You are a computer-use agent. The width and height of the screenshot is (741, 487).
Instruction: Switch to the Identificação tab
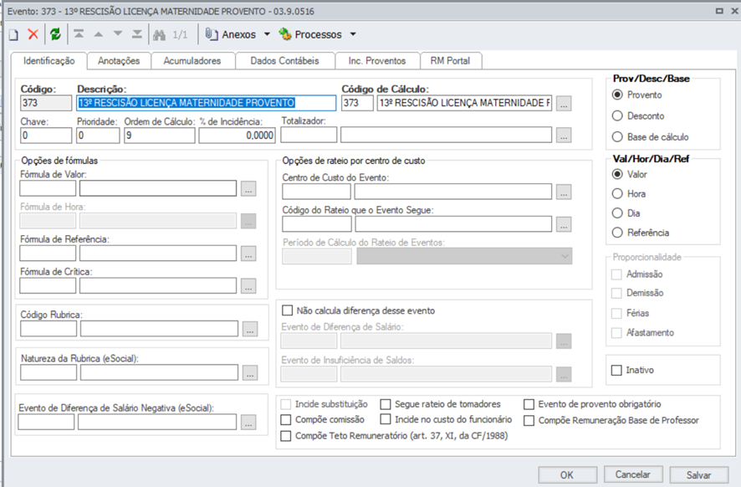point(49,60)
